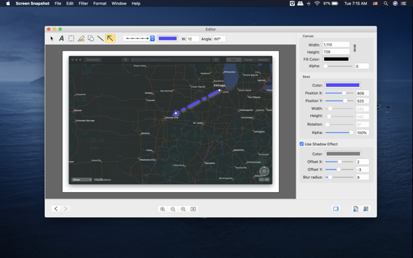Image resolution: width=413 pixels, height=258 pixels.
Task: Select the highlighted arrow tool
Action: 110,38
